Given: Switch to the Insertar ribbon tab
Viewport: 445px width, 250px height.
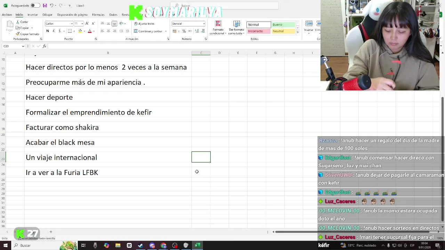Looking at the screenshot, I should coord(33,15).
